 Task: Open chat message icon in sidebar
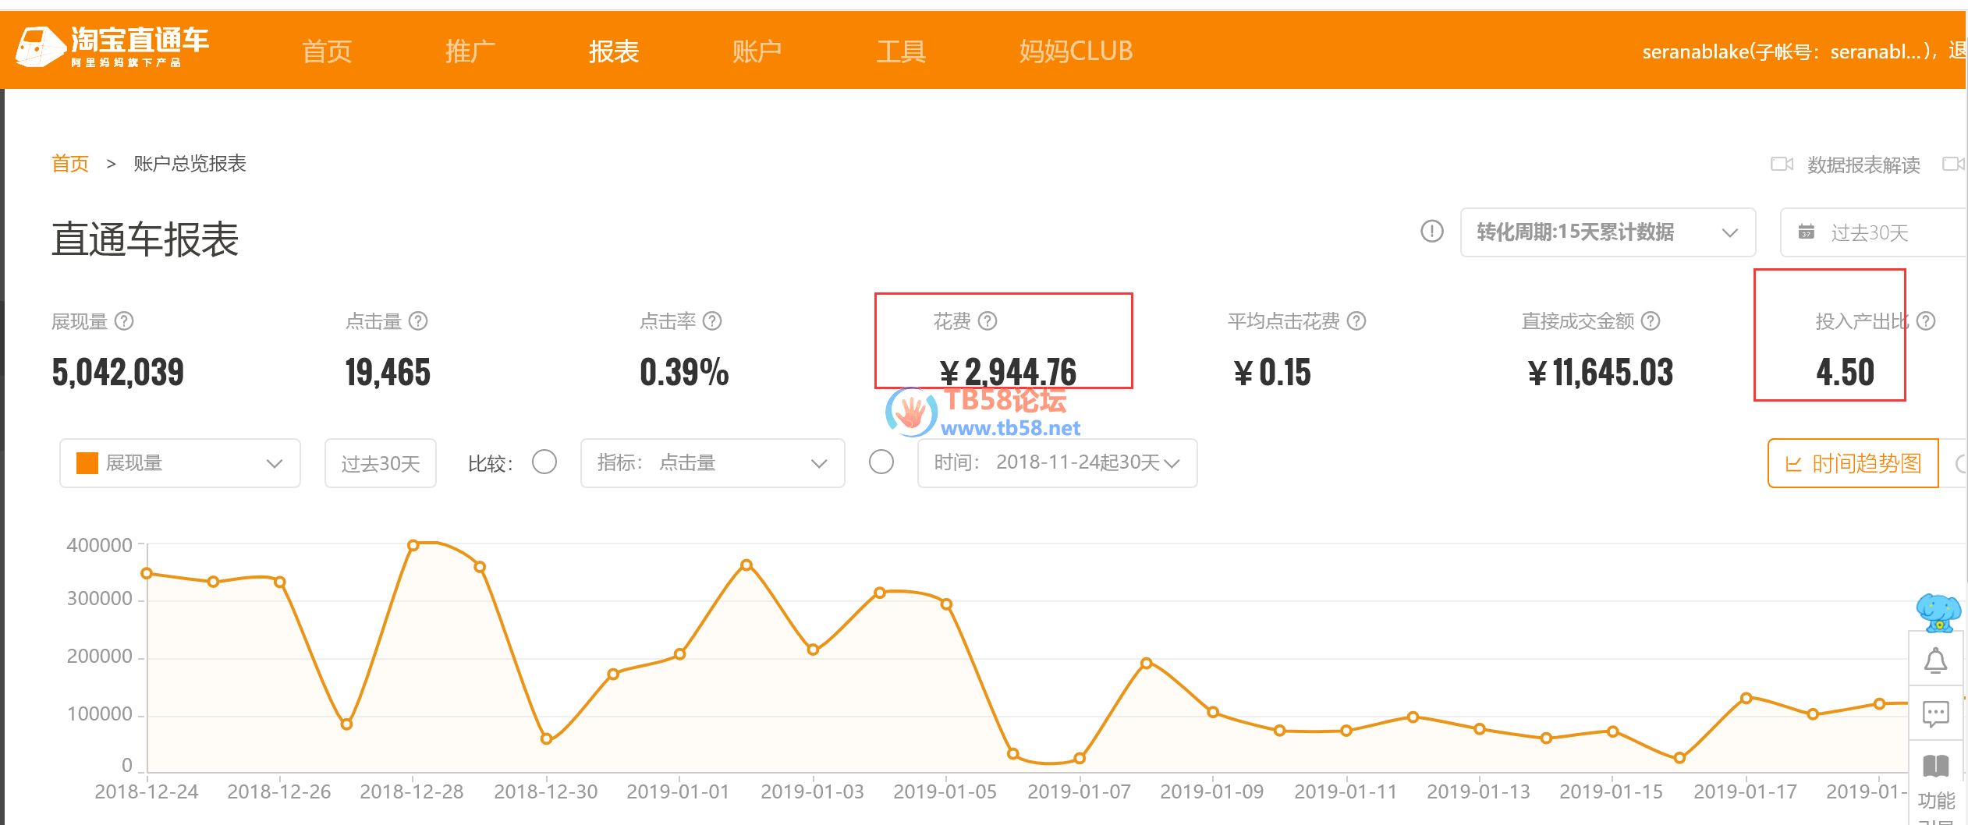pos(1935,713)
